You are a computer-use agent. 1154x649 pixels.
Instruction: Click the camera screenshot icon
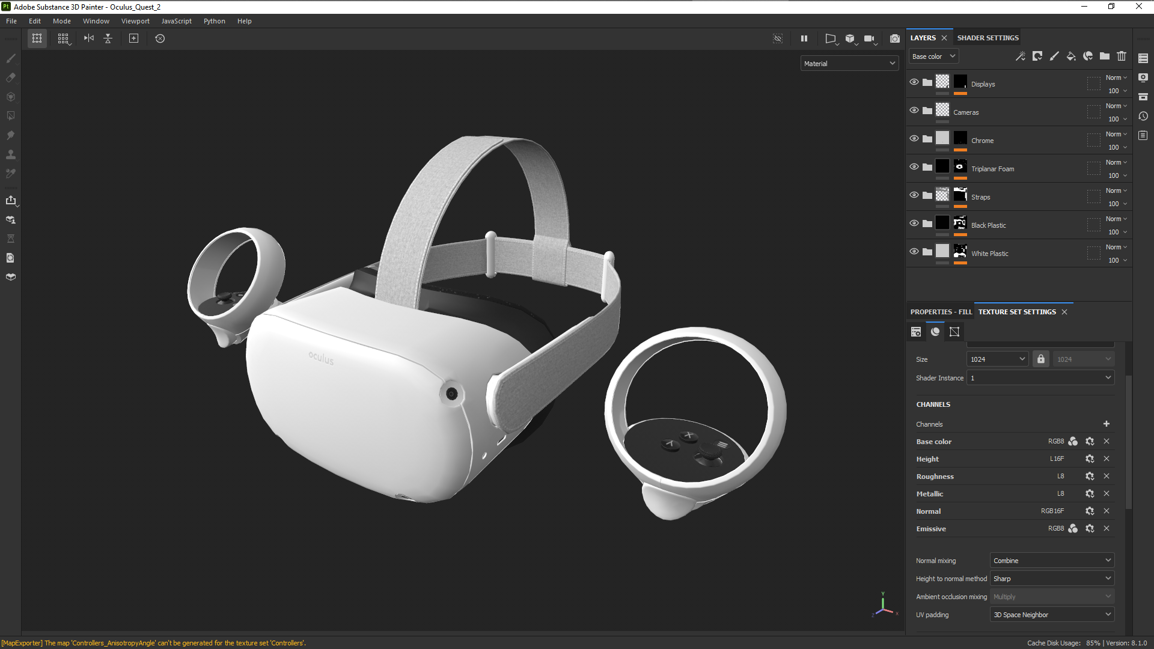tap(894, 38)
